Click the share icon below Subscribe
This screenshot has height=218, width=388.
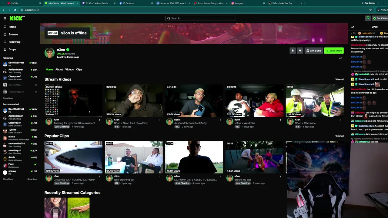[x=340, y=58]
